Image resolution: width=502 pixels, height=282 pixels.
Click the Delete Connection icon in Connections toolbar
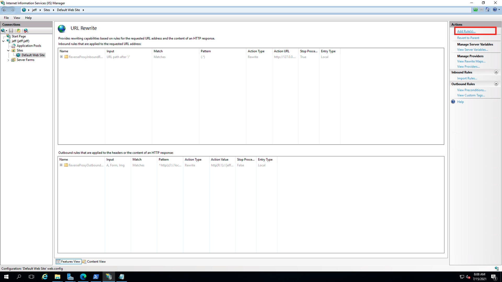point(26,31)
